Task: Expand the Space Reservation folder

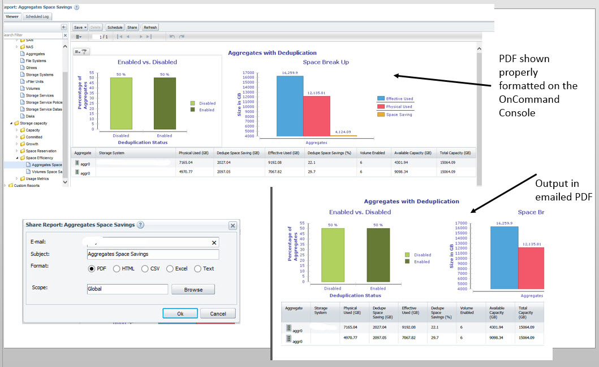Action: click(x=17, y=151)
